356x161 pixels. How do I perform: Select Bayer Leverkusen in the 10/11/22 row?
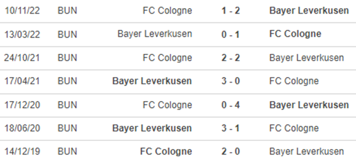[309, 11]
